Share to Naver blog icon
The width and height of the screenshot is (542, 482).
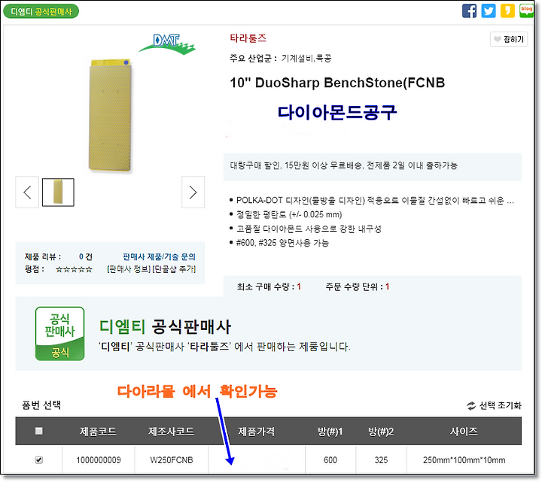(526, 11)
